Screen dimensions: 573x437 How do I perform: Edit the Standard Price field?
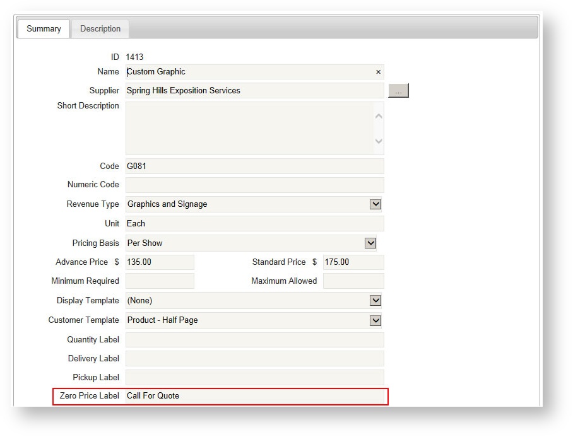point(353,262)
